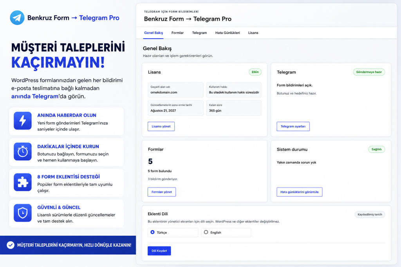Click the Sistem durumu card title
This screenshot has height=267, width=401.
pyautogui.click(x=292, y=150)
